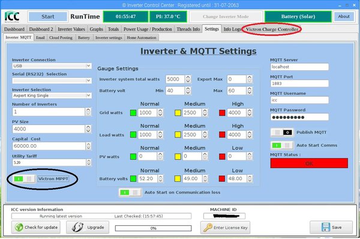Click the Inverter system total watts stepper
The image size is (360, 239).
(x=188, y=79)
